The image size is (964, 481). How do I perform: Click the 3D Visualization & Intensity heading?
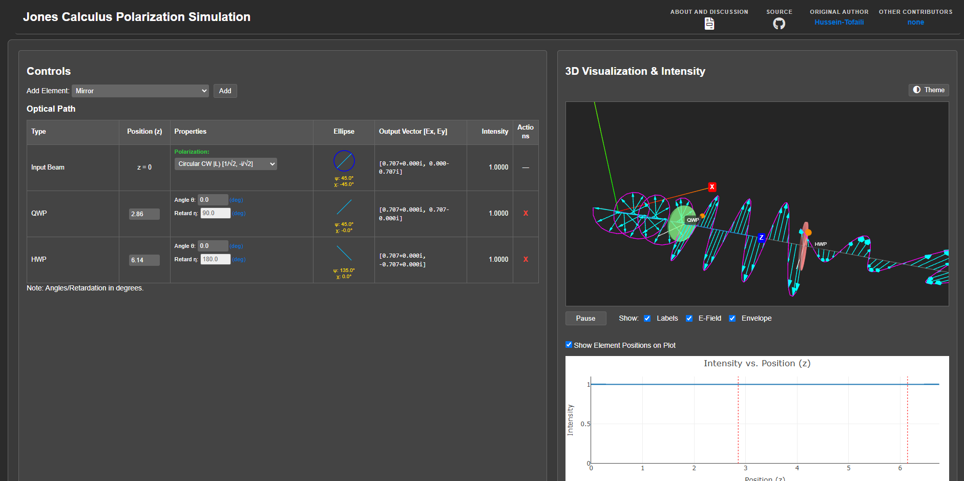click(x=635, y=71)
